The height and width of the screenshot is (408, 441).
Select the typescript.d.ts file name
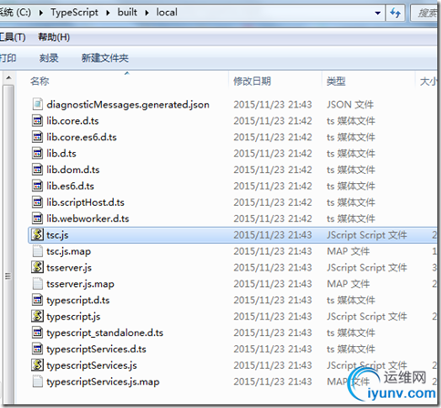click(78, 301)
